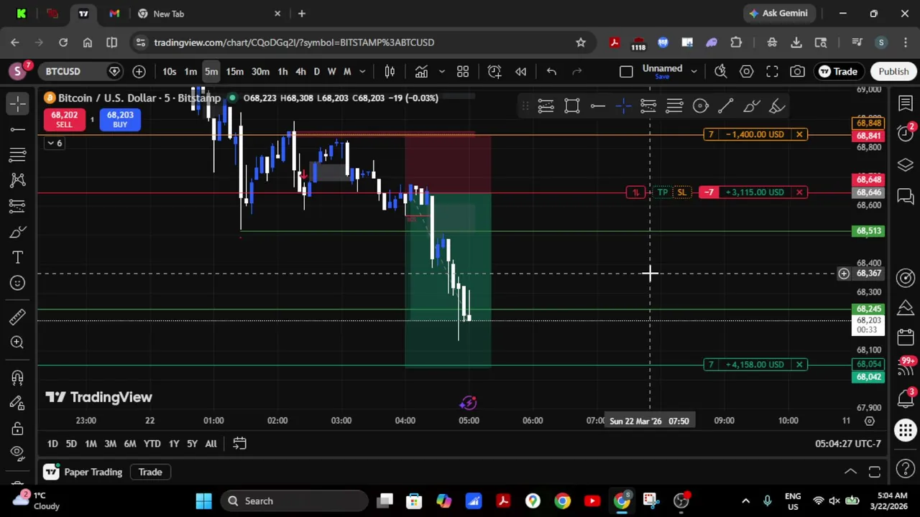Cancel the +4,158.00 USD take profit order
The image size is (920, 517).
[x=799, y=365]
